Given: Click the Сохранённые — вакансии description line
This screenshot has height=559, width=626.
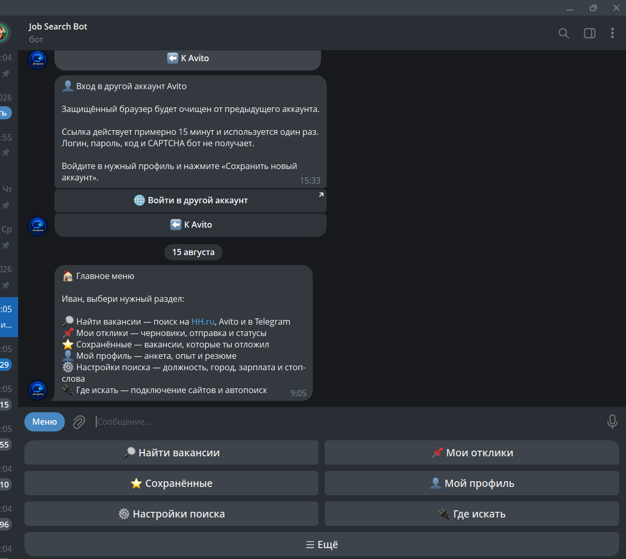Looking at the screenshot, I should pyautogui.click(x=165, y=344).
